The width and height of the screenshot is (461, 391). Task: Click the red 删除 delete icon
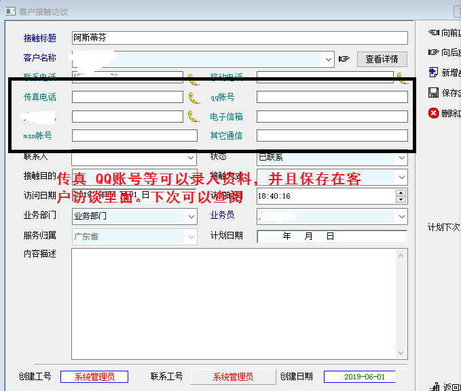click(433, 113)
